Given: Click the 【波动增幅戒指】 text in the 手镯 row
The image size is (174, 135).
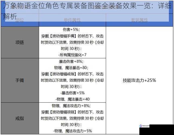Looking at the screenshot, I should tap(63, 74).
